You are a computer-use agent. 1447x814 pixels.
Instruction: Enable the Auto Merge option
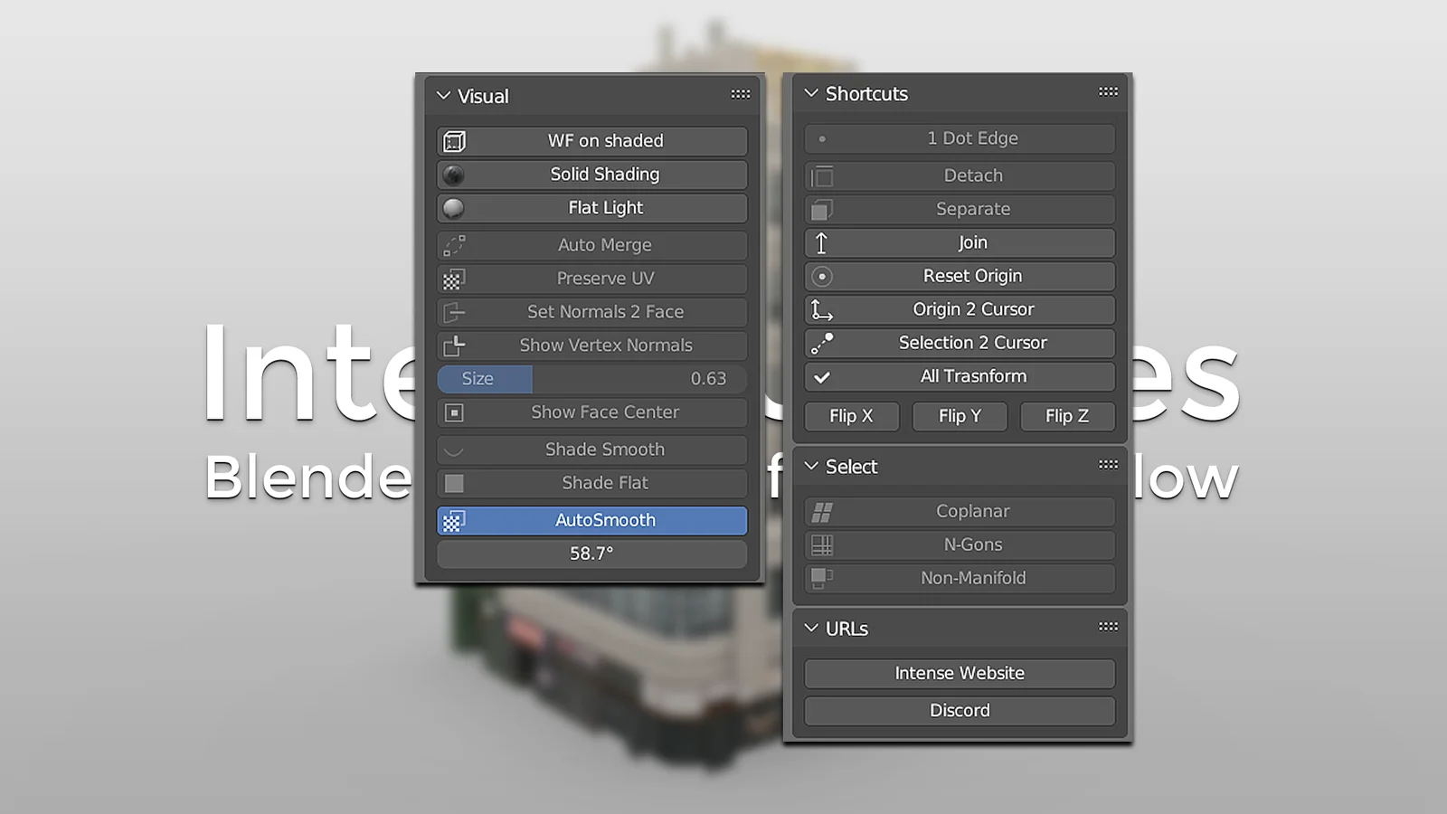[x=591, y=244]
